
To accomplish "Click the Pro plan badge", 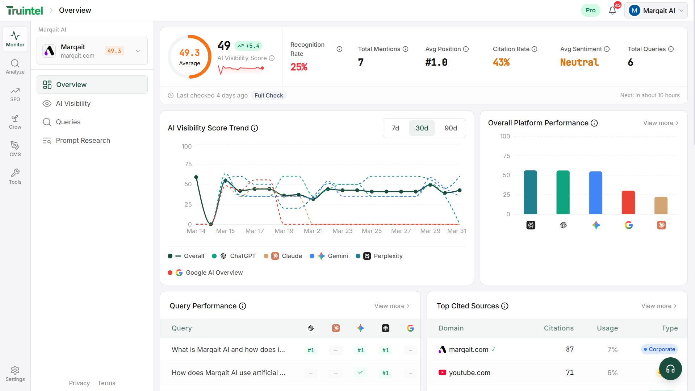I will (x=591, y=11).
